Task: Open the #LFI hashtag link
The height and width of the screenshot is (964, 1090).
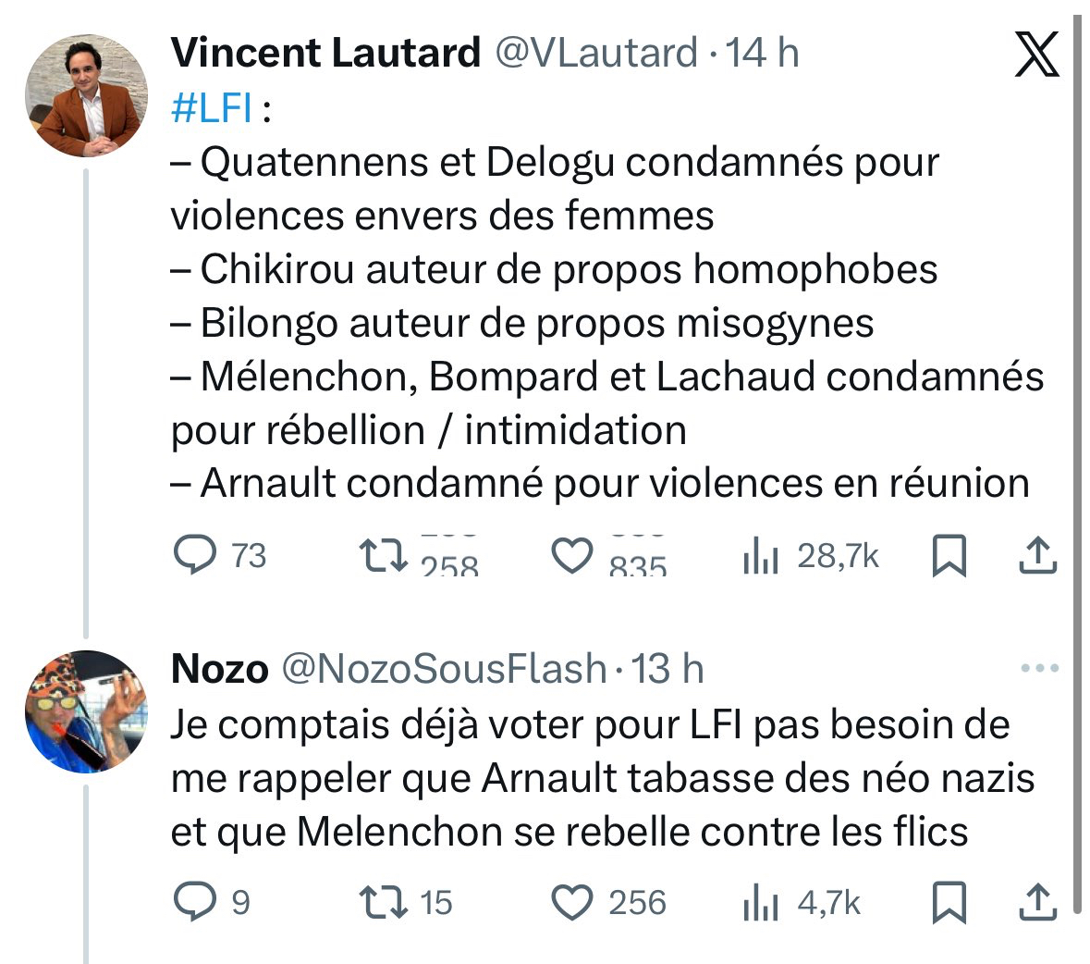Action: 212,108
